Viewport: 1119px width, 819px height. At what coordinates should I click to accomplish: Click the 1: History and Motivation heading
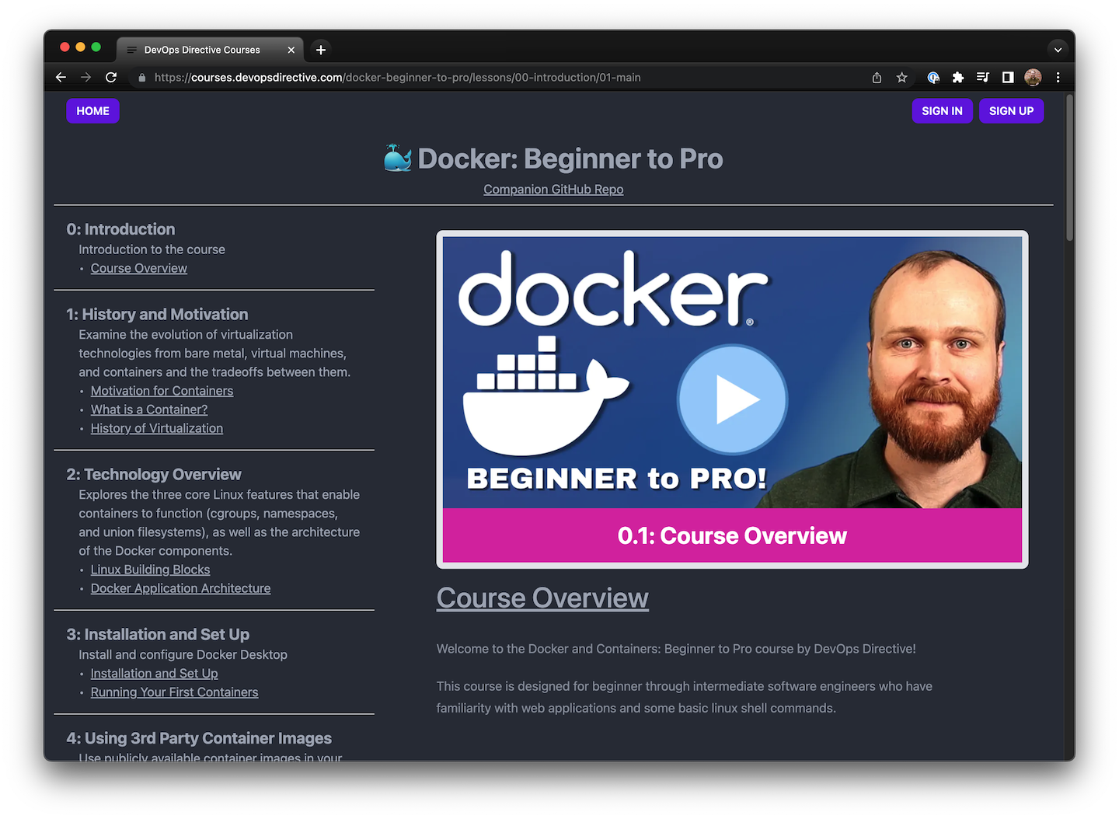(x=157, y=315)
